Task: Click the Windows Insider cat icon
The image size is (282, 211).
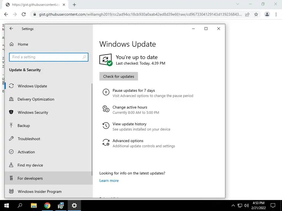Action: pyautogui.click(x=11, y=191)
